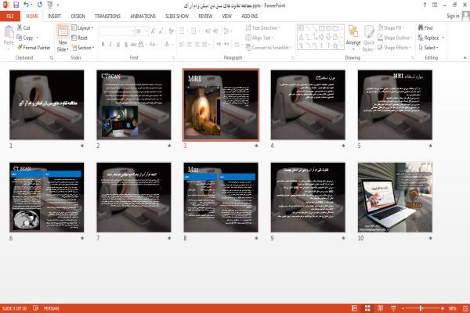Toggle Underline formatting
This screenshot has width=470, height=313.
(118, 45)
